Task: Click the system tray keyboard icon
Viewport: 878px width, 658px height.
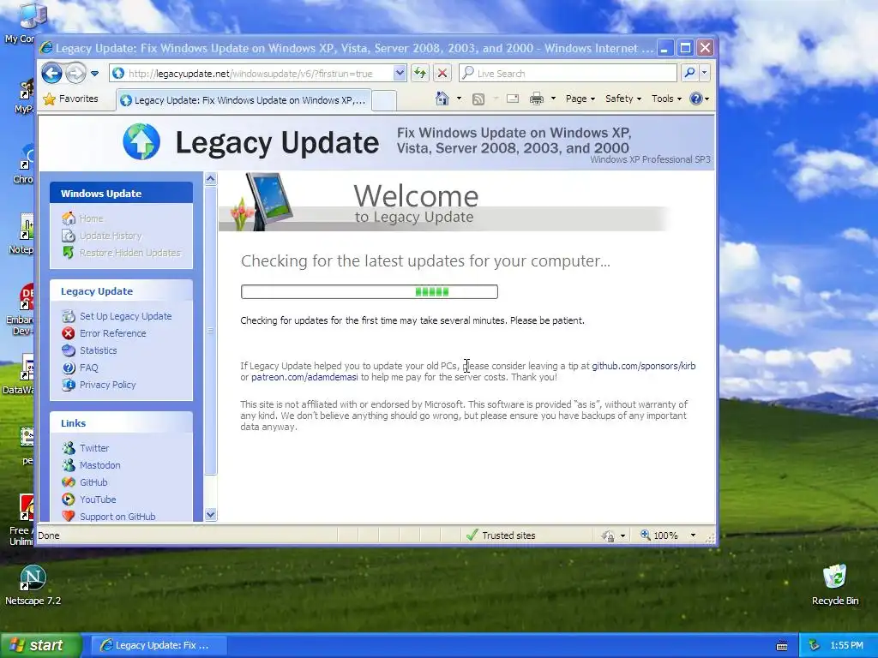Action: tap(782, 646)
